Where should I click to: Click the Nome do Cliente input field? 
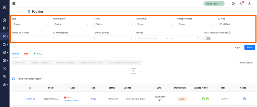coord(31,38)
